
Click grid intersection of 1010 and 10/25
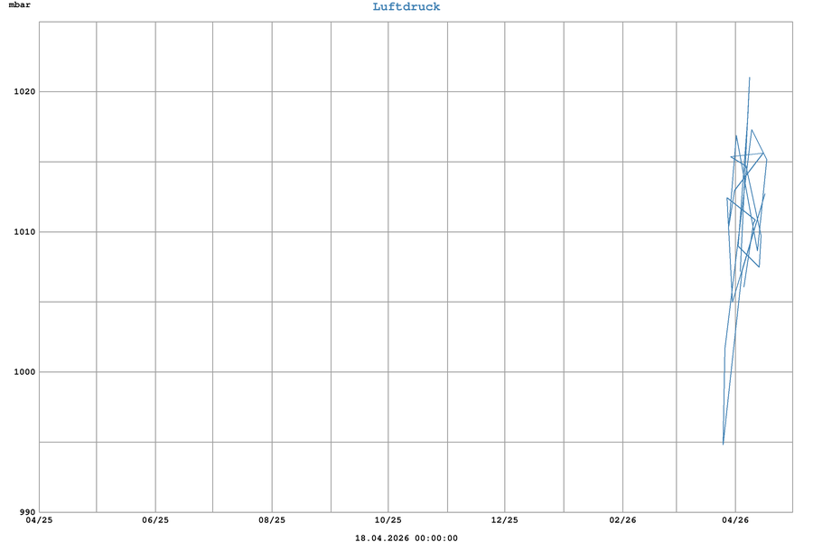pos(388,232)
